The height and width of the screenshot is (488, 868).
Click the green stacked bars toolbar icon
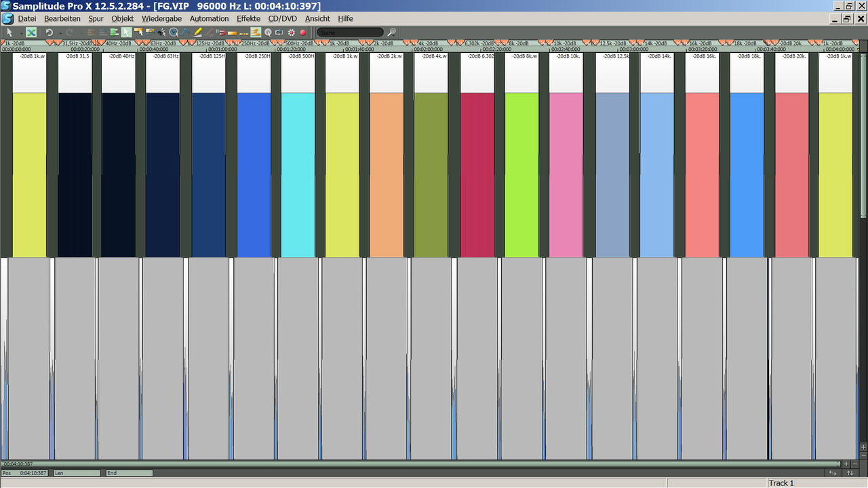[114, 32]
